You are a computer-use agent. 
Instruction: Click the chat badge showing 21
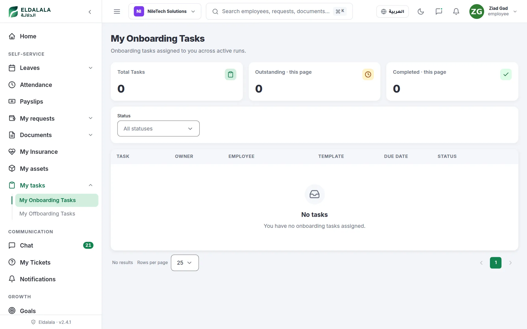click(88, 245)
